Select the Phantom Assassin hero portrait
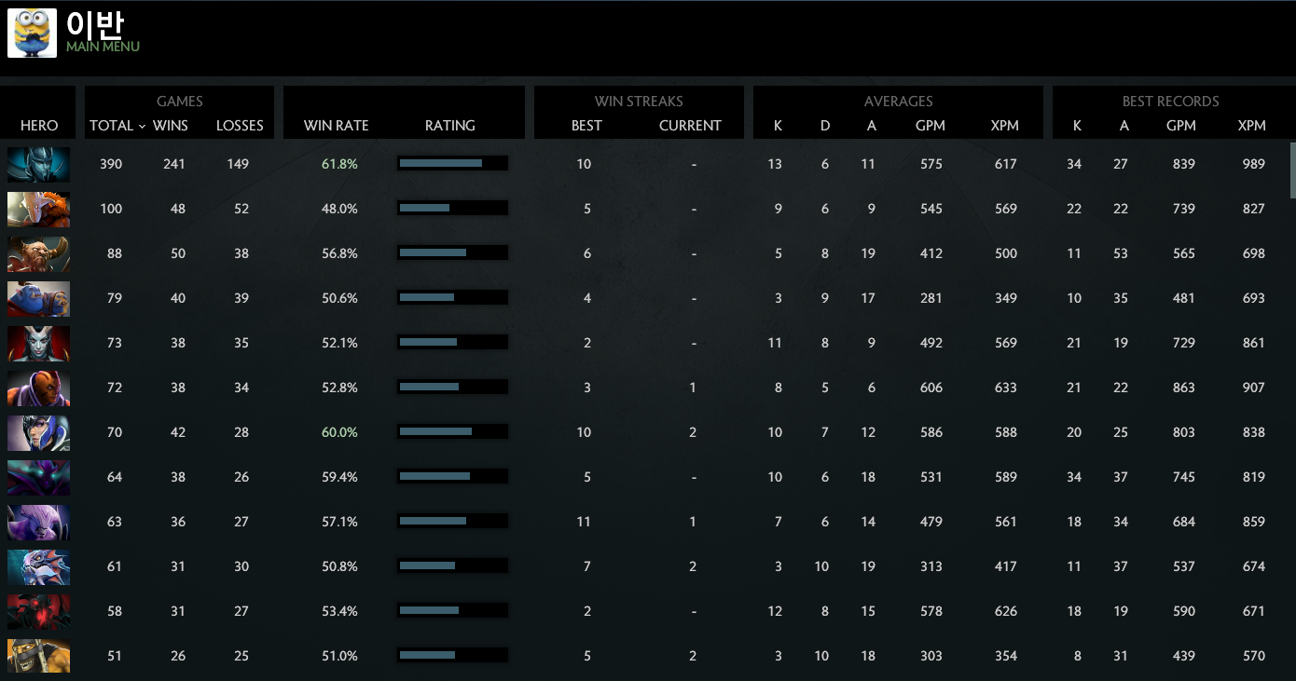Viewport: 1296px width, 681px height. (x=38, y=164)
